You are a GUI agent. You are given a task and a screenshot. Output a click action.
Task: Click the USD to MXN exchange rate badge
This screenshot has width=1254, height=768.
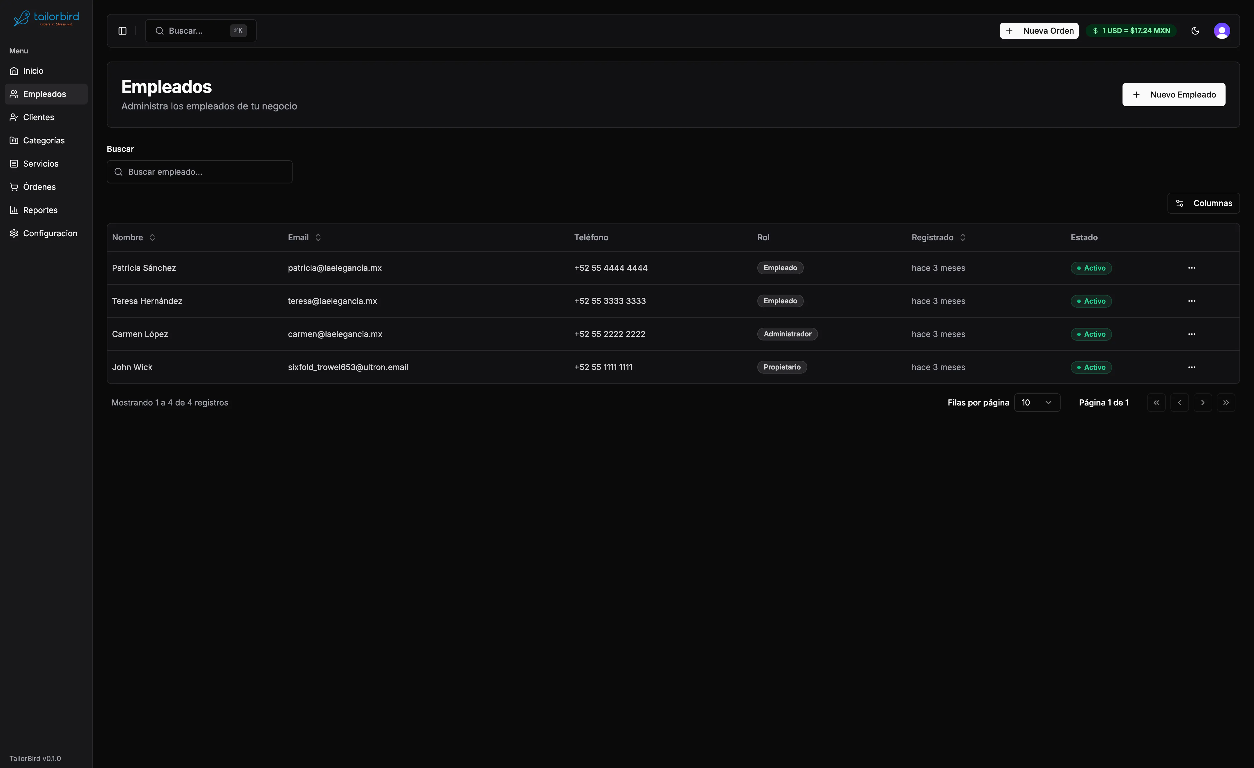[1131, 30]
